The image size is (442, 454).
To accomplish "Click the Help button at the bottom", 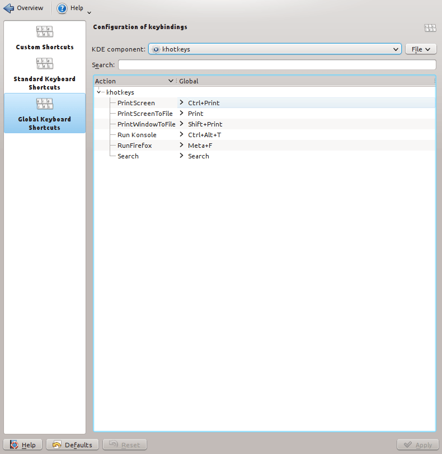I will pyautogui.click(x=22, y=444).
